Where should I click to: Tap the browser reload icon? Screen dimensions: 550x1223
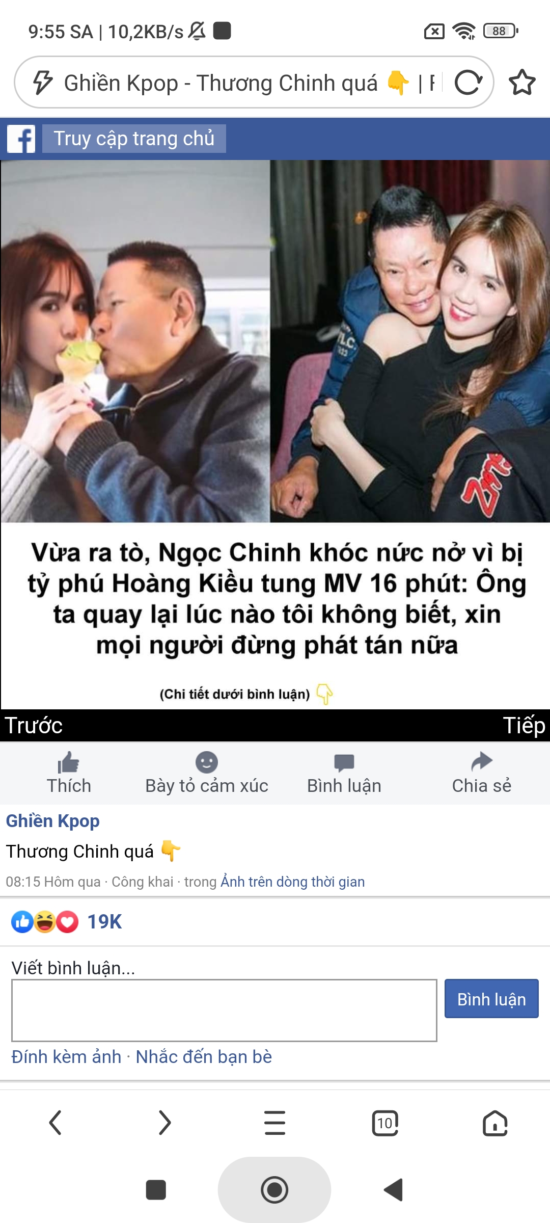[469, 83]
